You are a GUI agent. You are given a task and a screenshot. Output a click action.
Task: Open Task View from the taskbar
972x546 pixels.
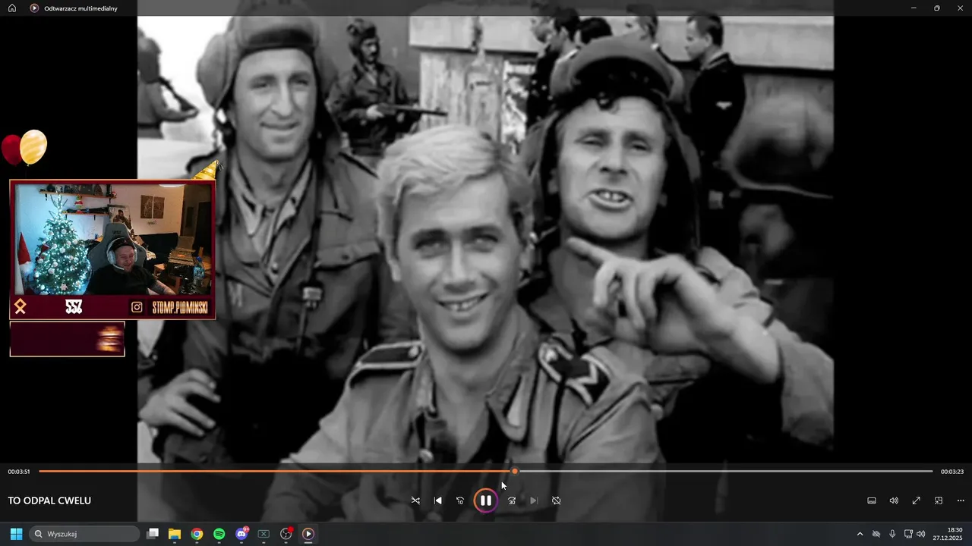click(x=153, y=534)
